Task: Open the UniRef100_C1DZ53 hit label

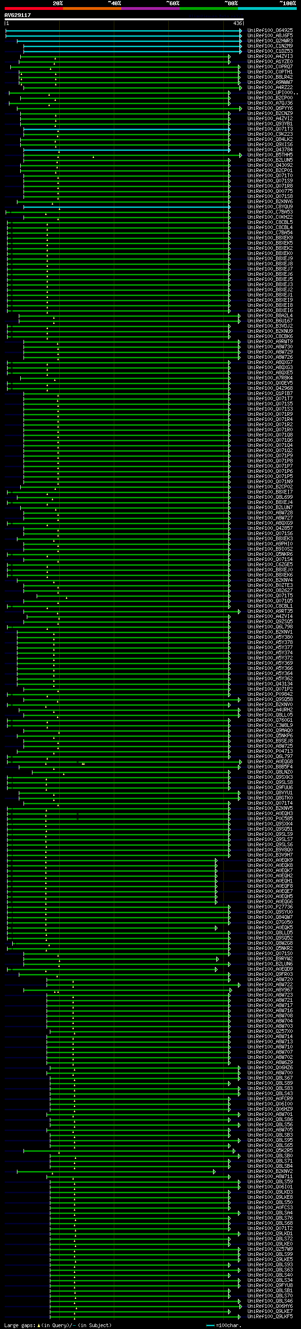Action: (x=270, y=51)
